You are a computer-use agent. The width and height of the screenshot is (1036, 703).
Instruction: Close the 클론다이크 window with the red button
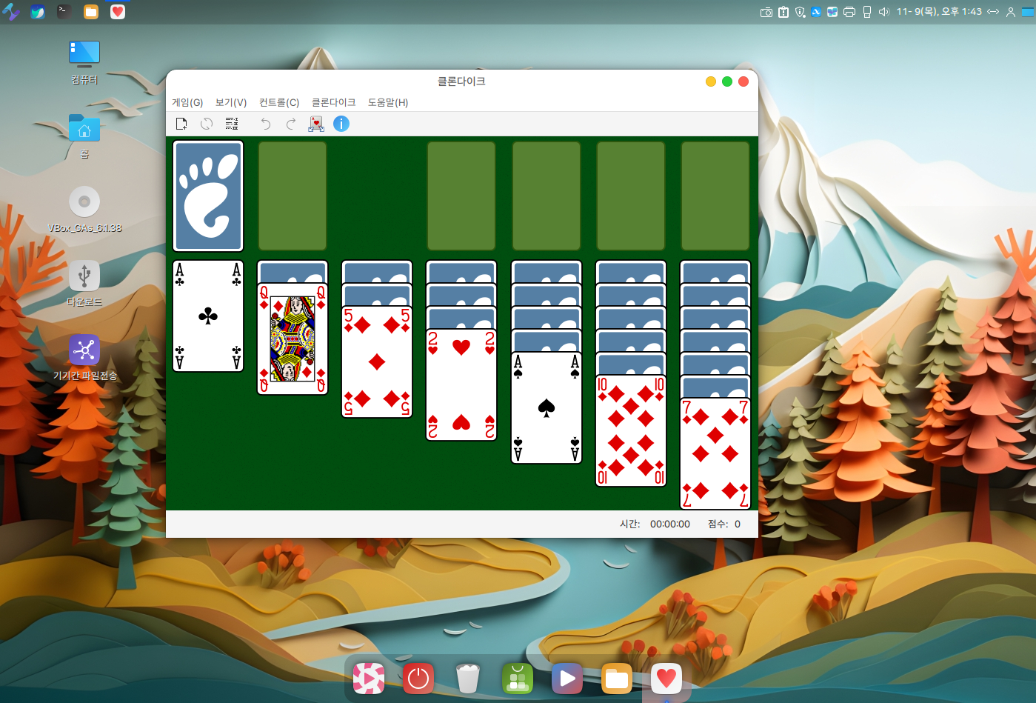click(x=743, y=81)
